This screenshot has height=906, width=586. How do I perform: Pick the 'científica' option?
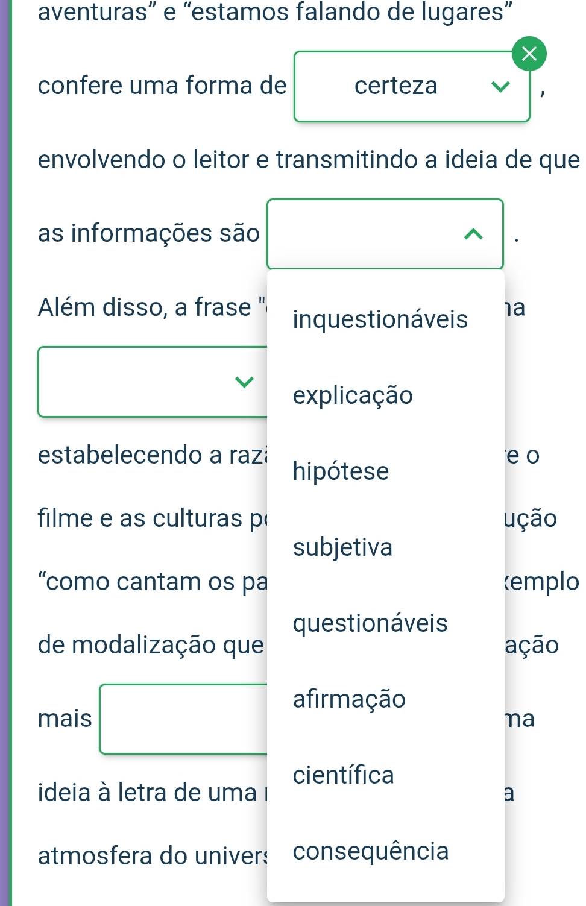point(343,775)
